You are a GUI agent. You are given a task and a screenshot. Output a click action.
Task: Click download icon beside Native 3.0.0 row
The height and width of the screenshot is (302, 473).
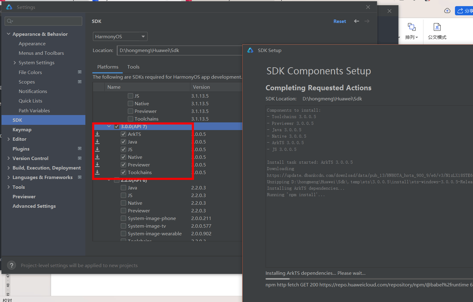coord(97,157)
